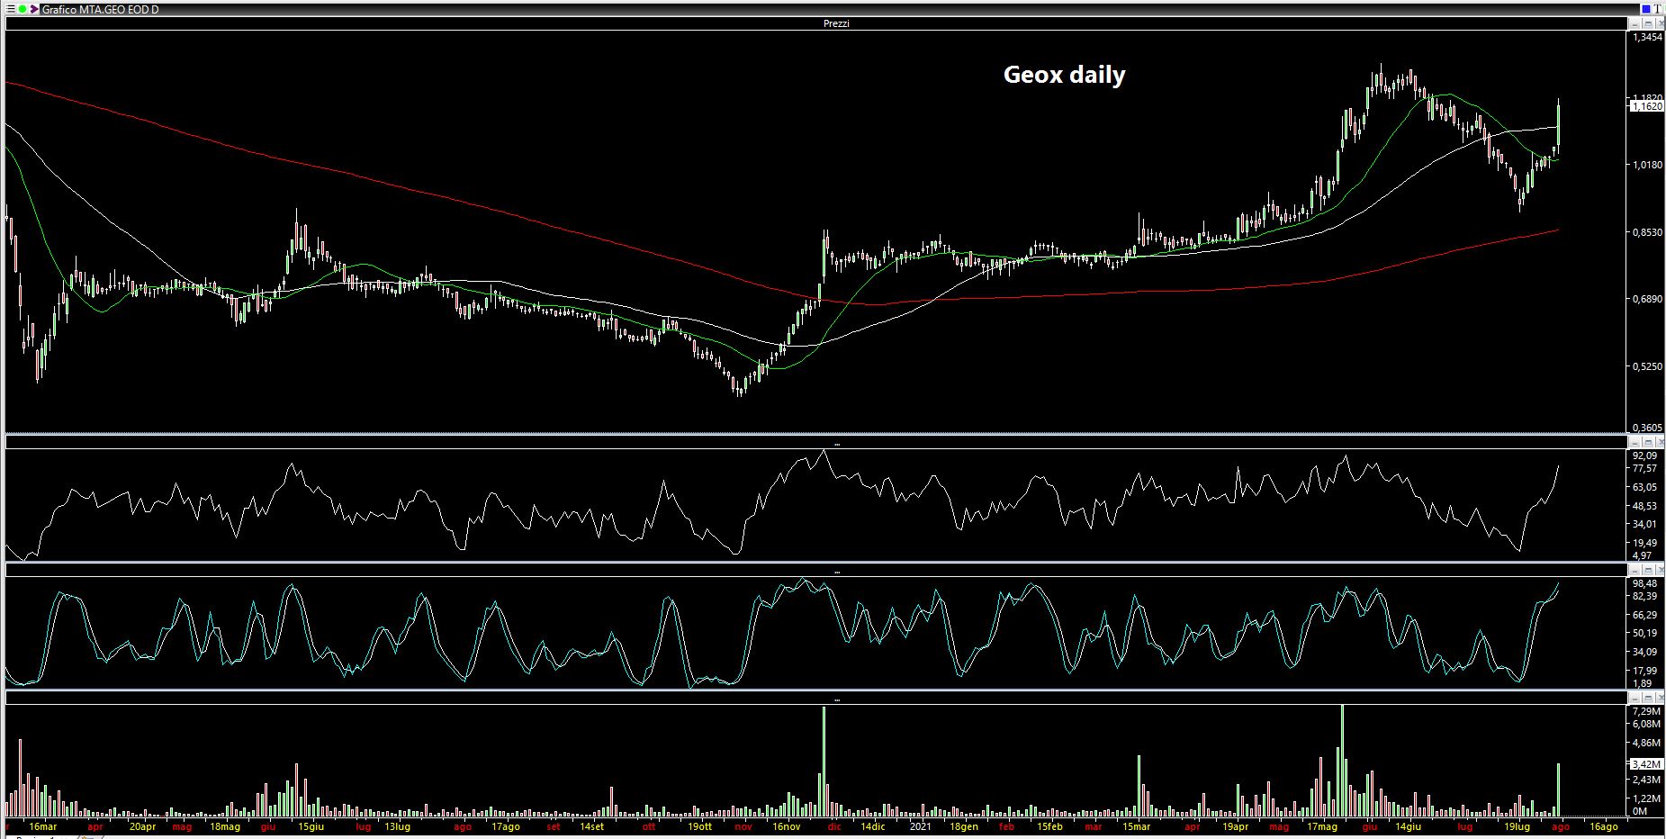Screen dimensions: 1666x839
Task: Click the 18mag date on time axis
Action: pos(225,825)
